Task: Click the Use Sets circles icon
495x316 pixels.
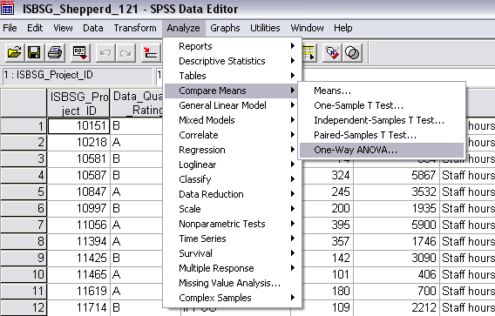Action: click(352, 52)
